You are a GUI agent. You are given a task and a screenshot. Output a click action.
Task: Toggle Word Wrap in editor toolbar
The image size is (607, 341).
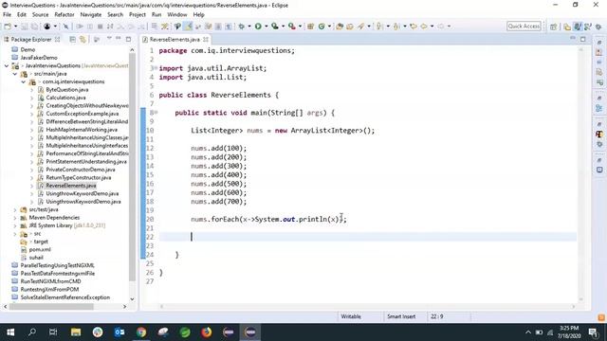click(198, 27)
